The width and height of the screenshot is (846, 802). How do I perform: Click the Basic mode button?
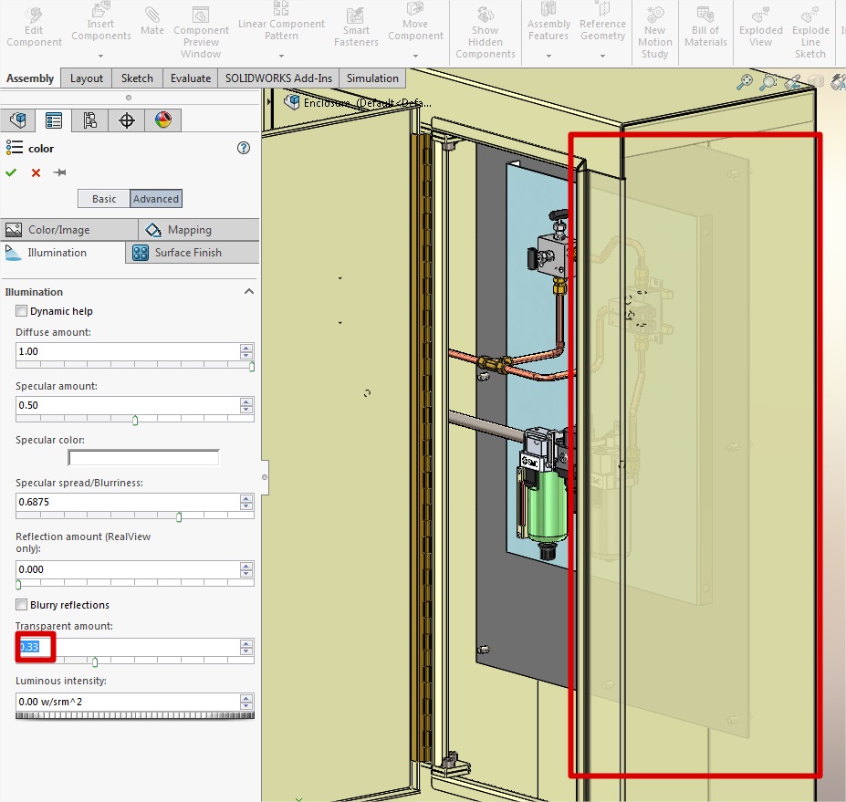(104, 199)
